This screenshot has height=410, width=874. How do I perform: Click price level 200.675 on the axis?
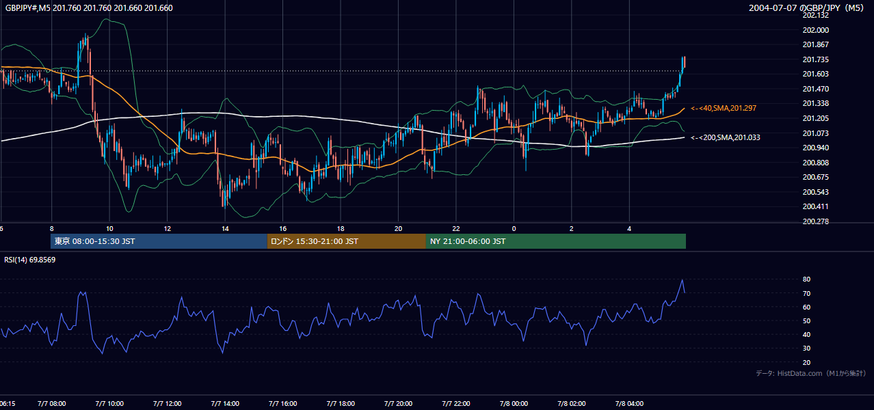(815, 177)
